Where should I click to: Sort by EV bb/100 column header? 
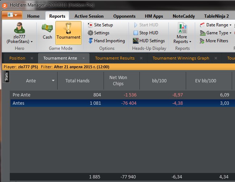205,81
